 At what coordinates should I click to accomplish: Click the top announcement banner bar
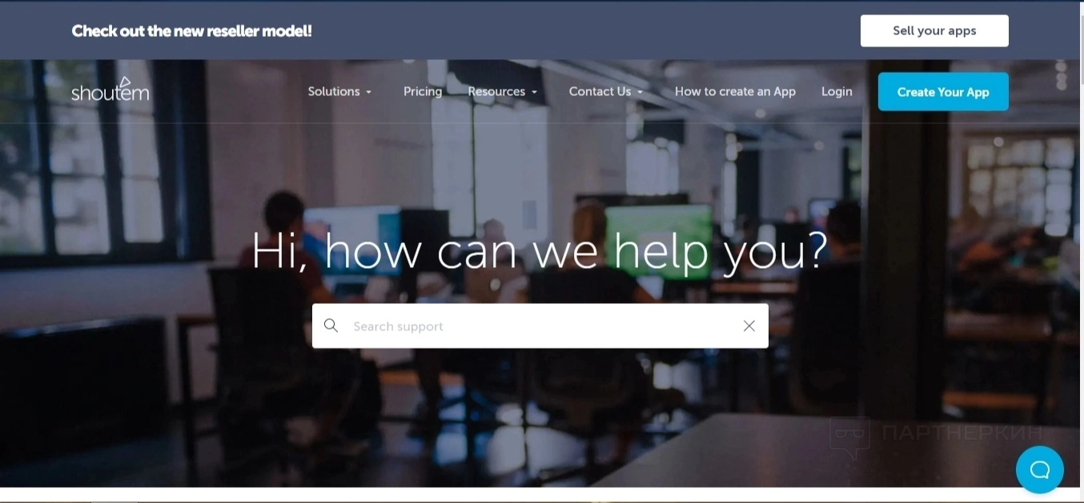tap(542, 30)
